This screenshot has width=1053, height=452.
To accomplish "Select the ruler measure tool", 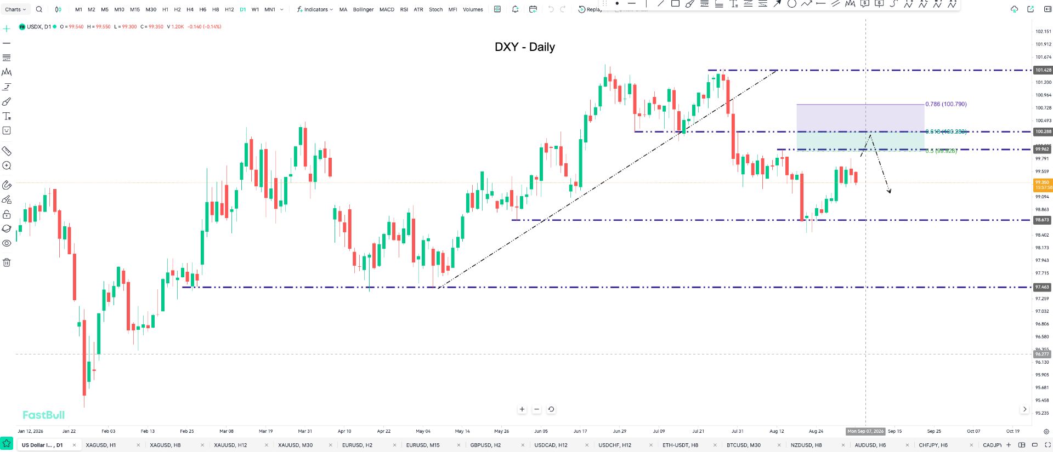I will pyautogui.click(x=7, y=151).
